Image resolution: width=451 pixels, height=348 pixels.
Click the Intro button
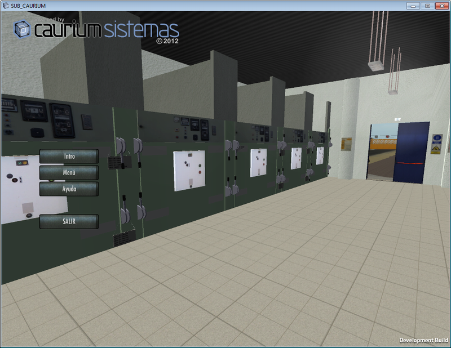click(69, 156)
